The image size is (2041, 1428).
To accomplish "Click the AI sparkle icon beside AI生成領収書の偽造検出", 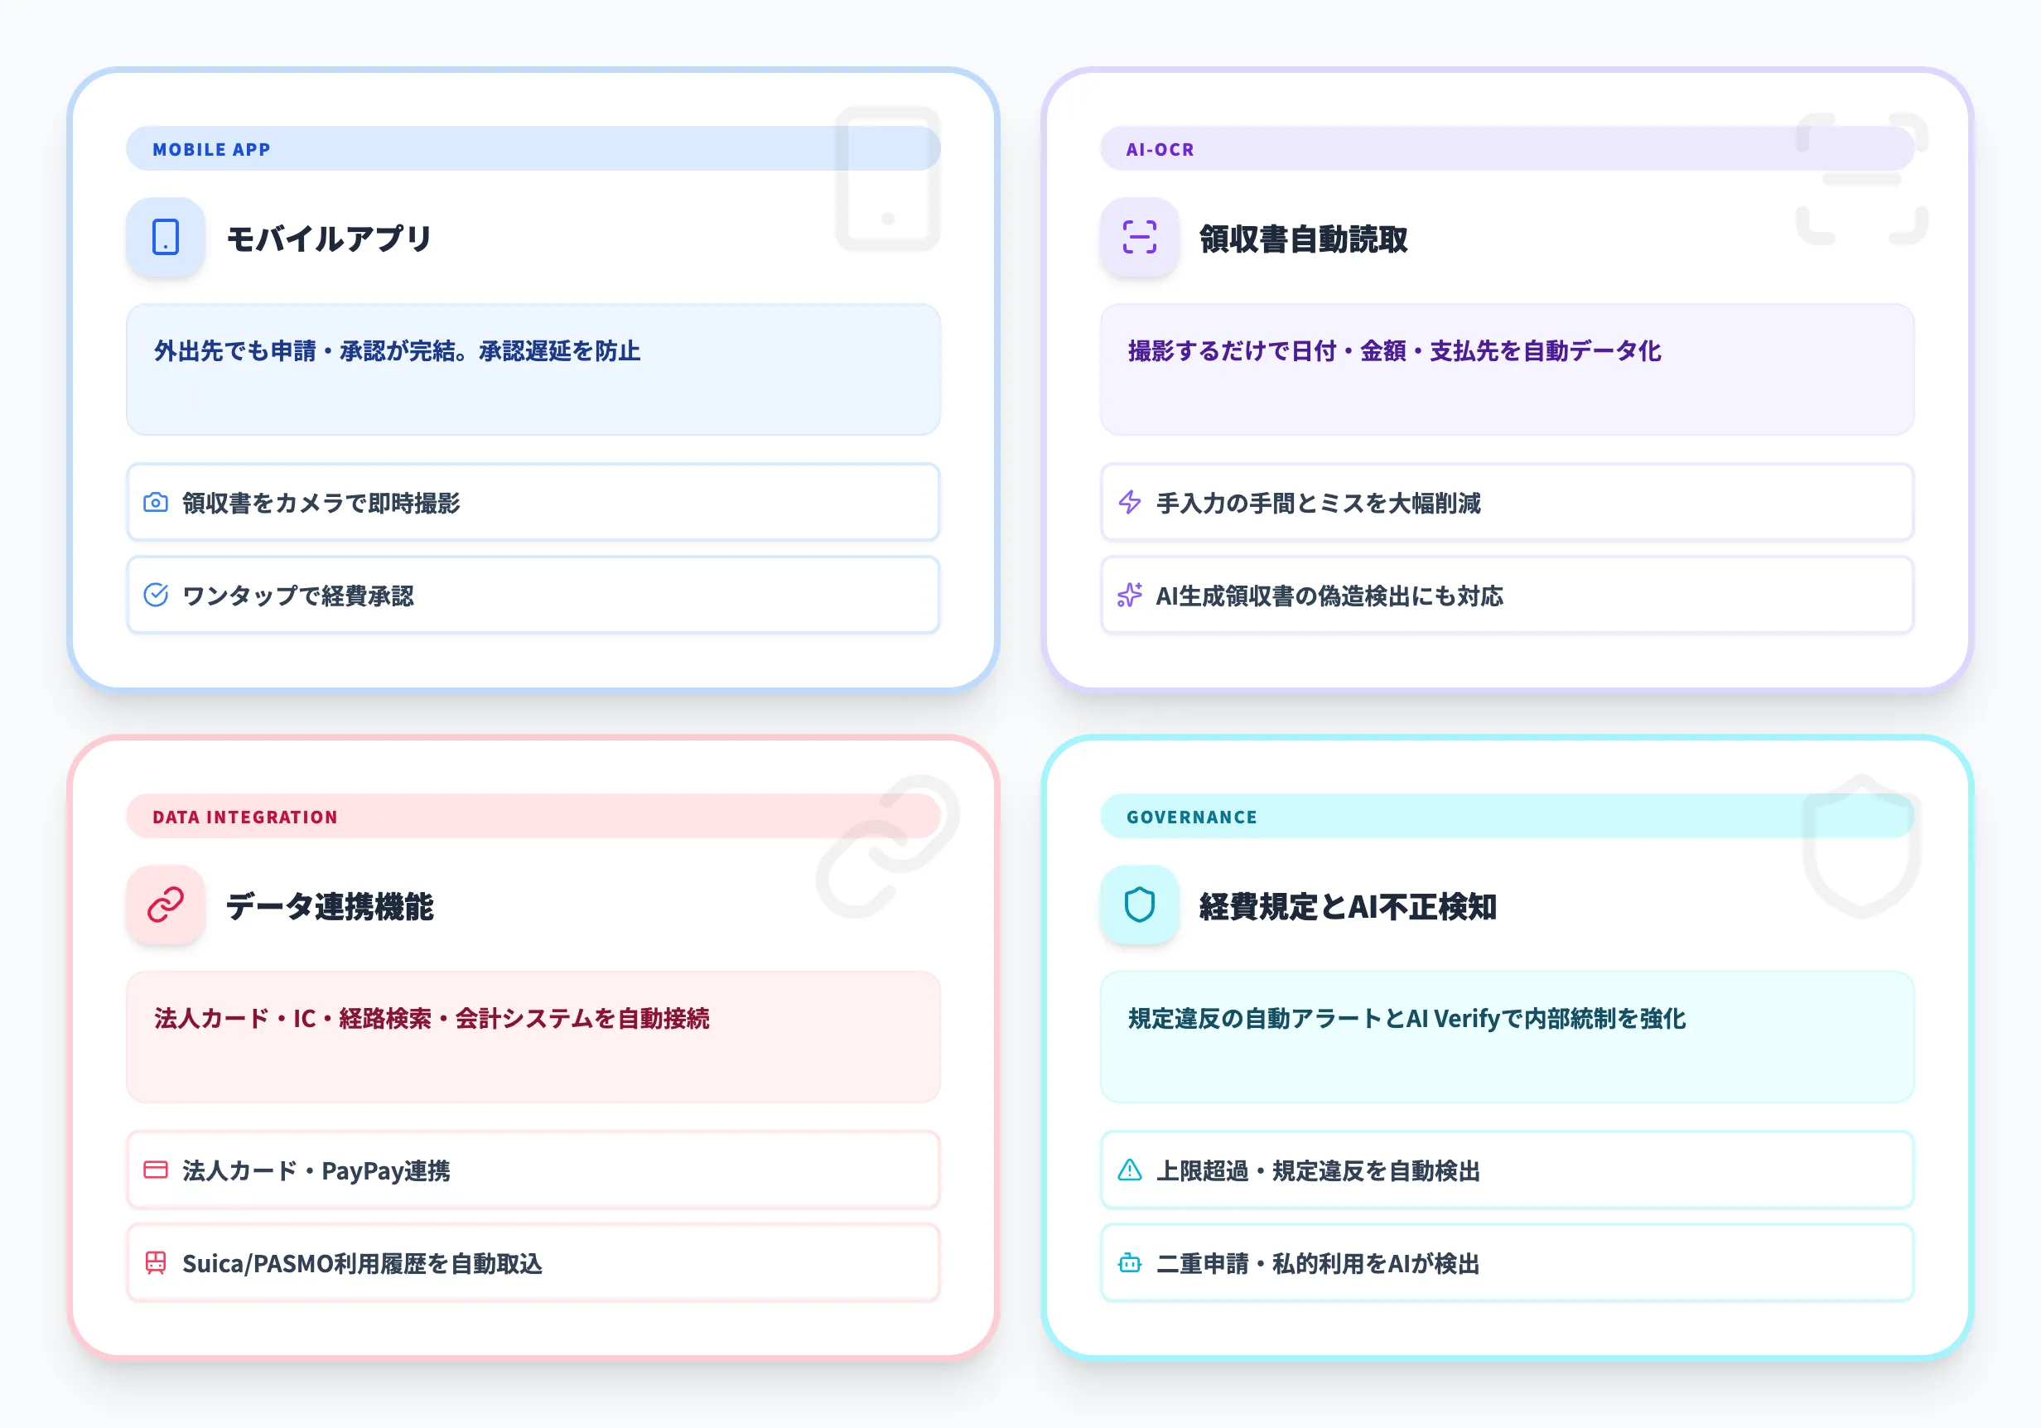I will pos(1128,596).
